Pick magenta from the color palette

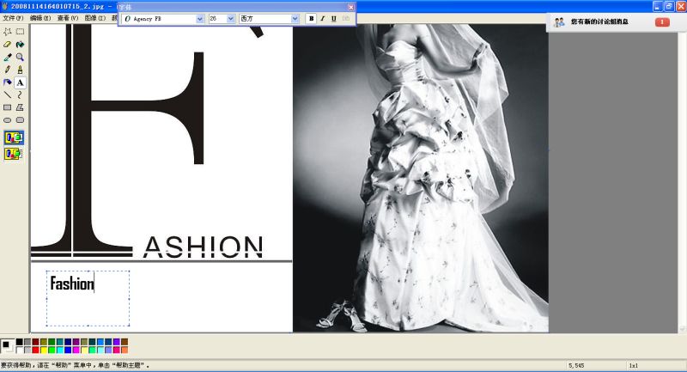[76, 350]
